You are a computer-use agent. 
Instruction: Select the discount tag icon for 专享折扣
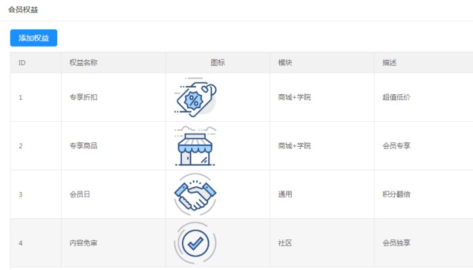pyautogui.click(x=195, y=97)
